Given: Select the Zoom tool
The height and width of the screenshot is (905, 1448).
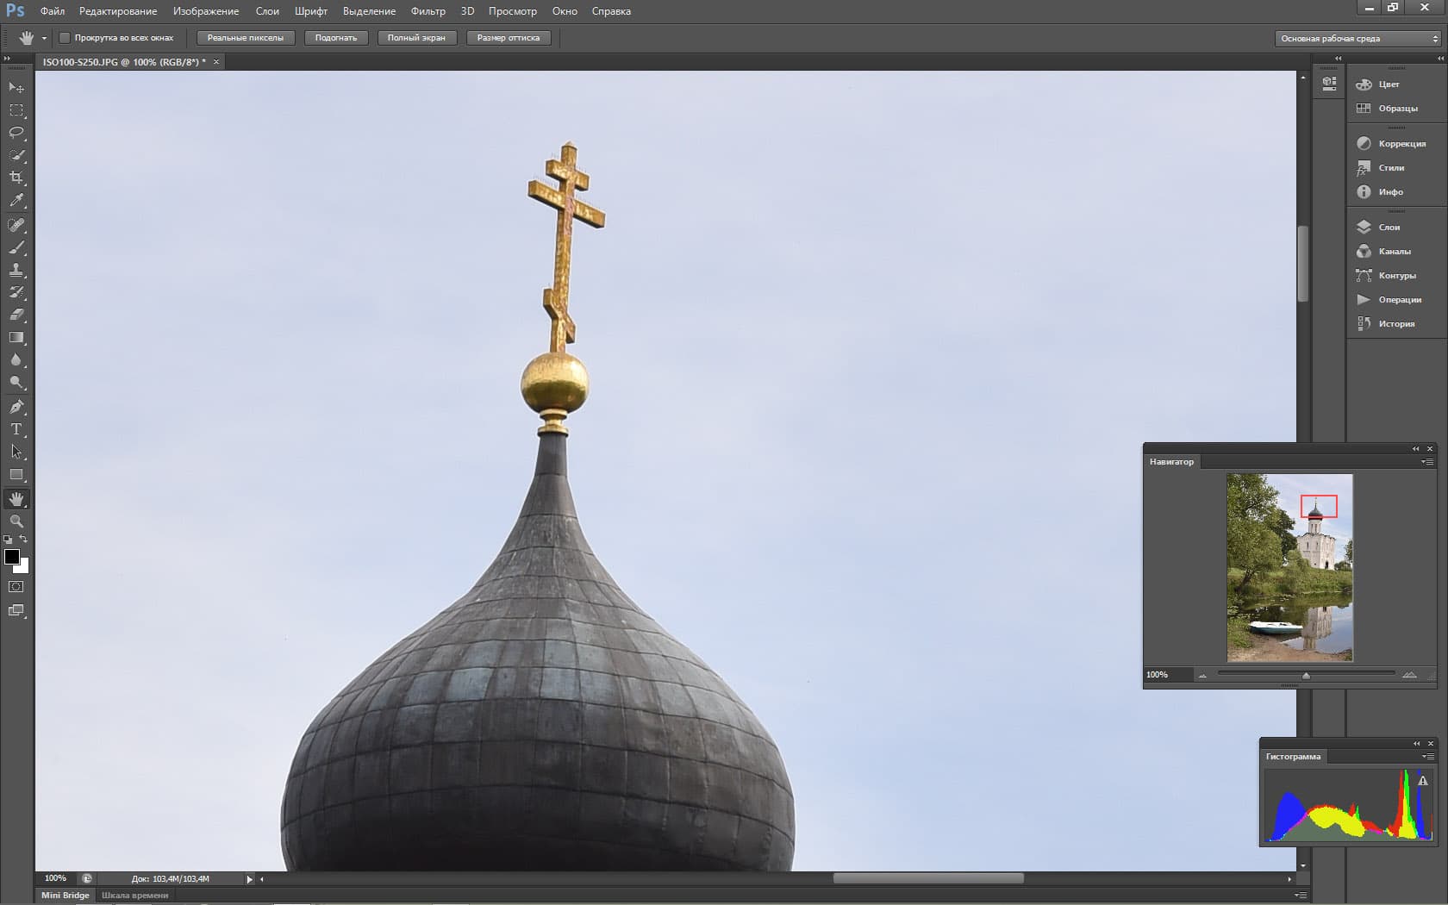Looking at the screenshot, I should [16, 521].
